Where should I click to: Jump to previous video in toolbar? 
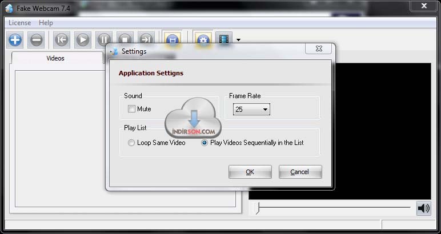62,40
